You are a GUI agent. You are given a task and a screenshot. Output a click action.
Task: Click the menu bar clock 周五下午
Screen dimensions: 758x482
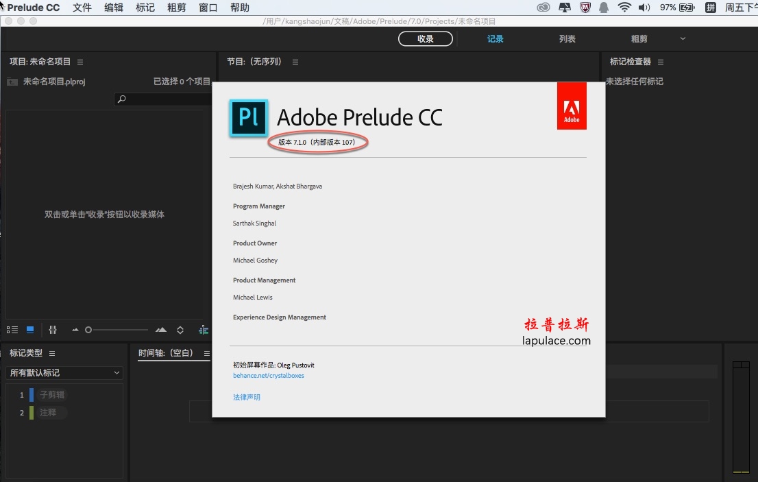(x=741, y=8)
